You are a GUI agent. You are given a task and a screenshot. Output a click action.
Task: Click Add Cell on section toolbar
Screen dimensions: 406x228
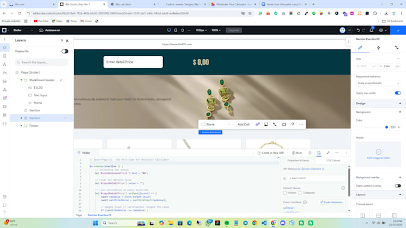(x=244, y=124)
